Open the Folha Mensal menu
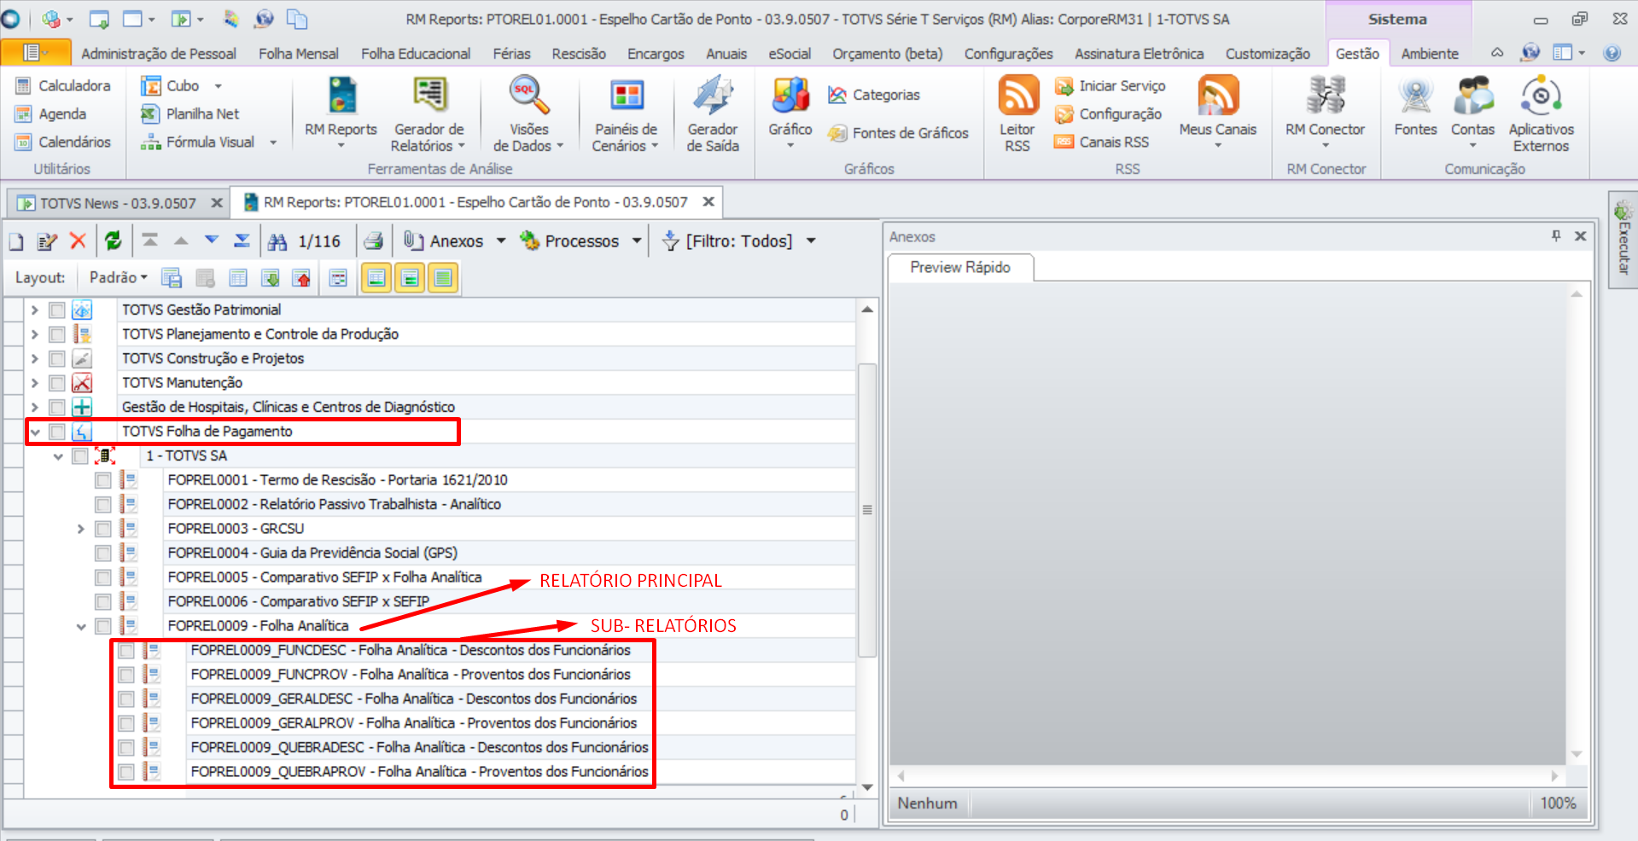1638x841 pixels. click(x=299, y=54)
